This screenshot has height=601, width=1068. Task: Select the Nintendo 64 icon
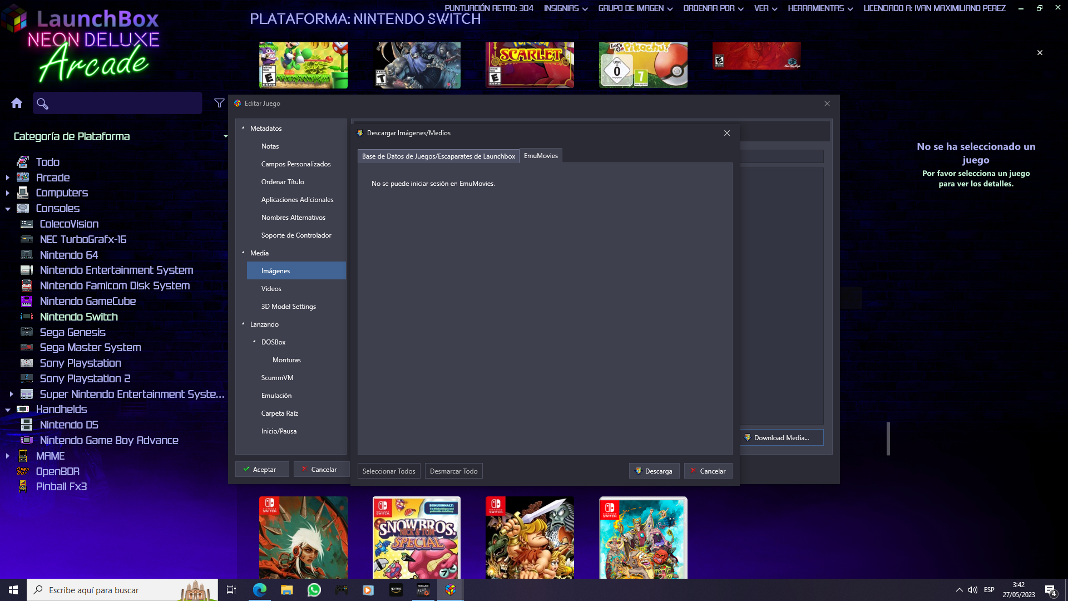point(27,255)
